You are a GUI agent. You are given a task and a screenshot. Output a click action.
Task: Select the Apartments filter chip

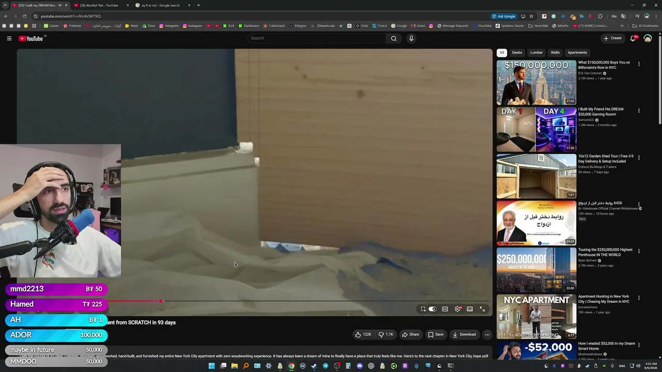pyautogui.click(x=577, y=53)
